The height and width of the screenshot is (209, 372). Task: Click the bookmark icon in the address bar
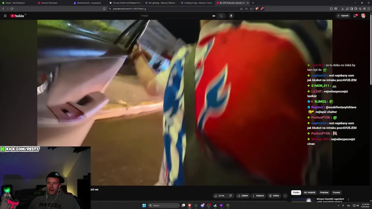tap(104, 9)
